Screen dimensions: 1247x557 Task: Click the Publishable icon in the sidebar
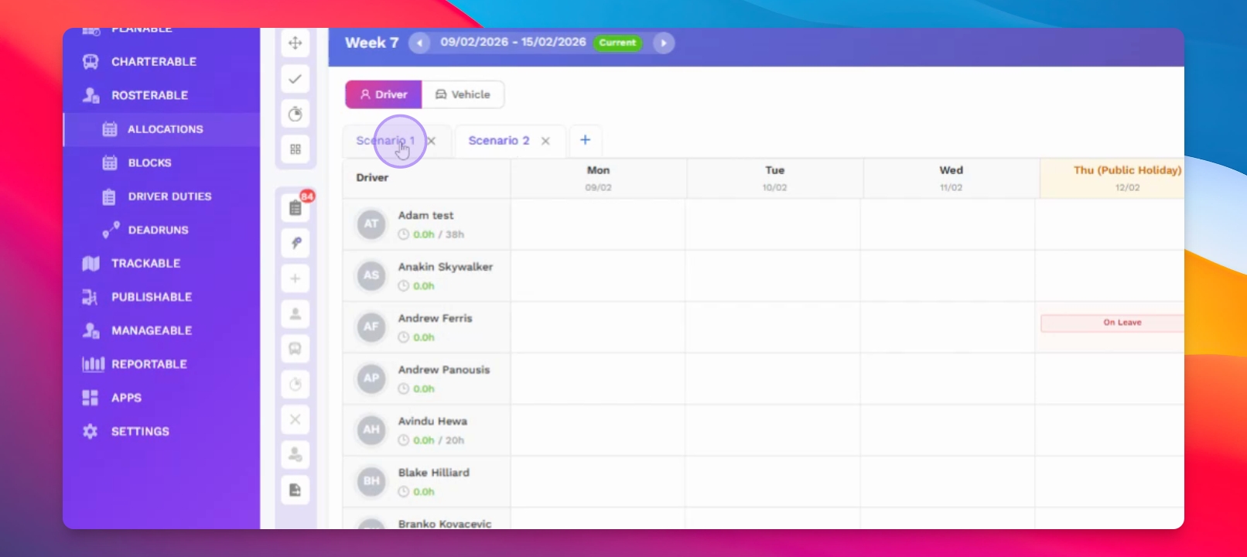tap(91, 297)
